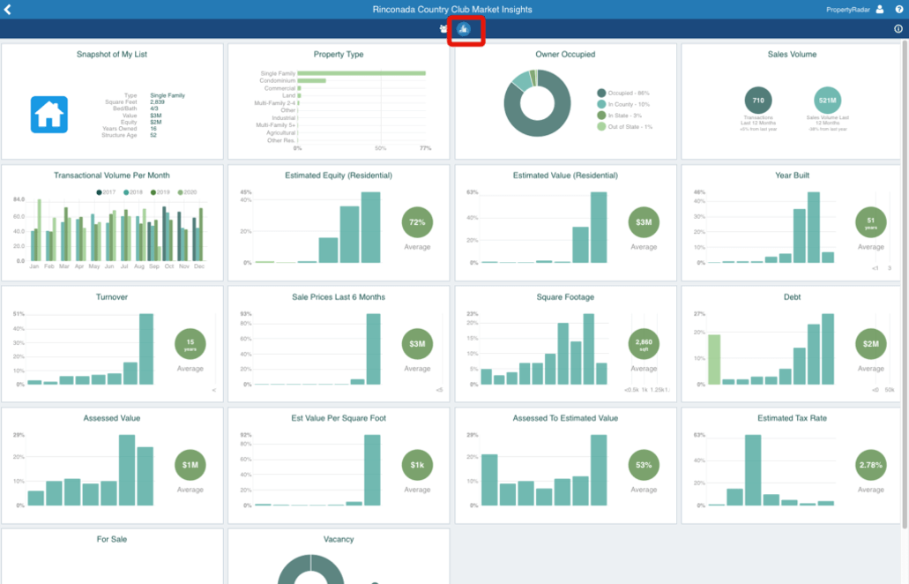Click the 51 years average badge
Image resolution: width=909 pixels, height=584 pixels.
[871, 222]
